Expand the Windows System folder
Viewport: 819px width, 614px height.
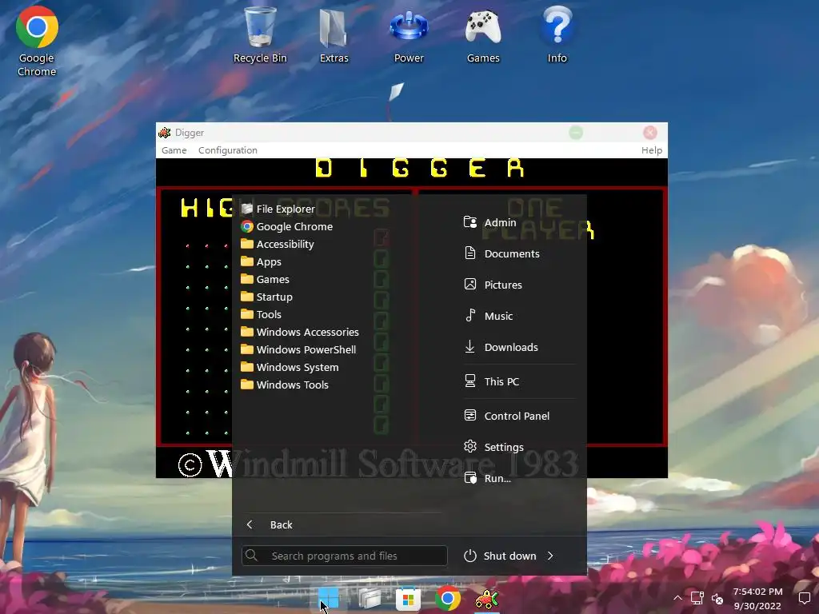click(290, 367)
